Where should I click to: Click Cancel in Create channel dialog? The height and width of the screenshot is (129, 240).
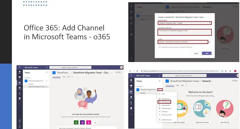coord(196,53)
